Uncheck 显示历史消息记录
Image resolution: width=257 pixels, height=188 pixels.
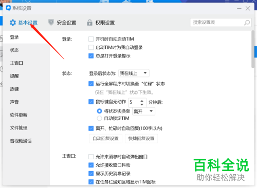(91, 174)
